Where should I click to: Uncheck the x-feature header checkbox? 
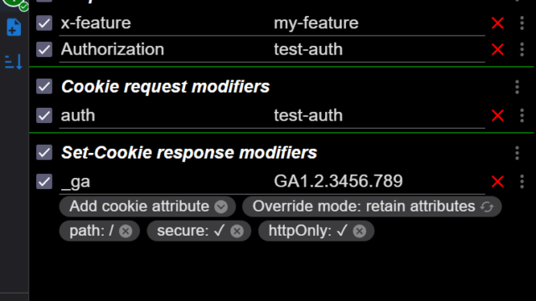[x=44, y=23]
